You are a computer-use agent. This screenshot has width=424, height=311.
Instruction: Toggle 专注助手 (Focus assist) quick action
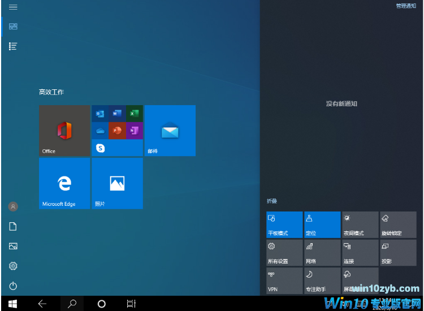[x=322, y=281]
